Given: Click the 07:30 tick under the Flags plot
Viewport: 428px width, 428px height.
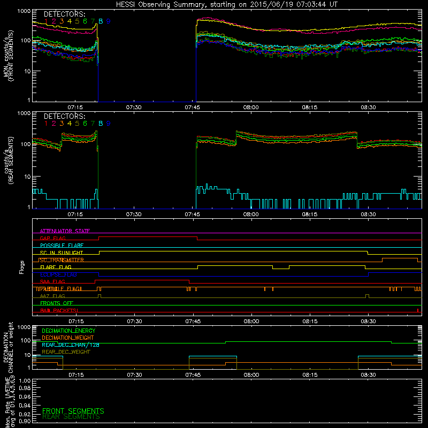Looking at the screenshot, I should tap(134, 322).
